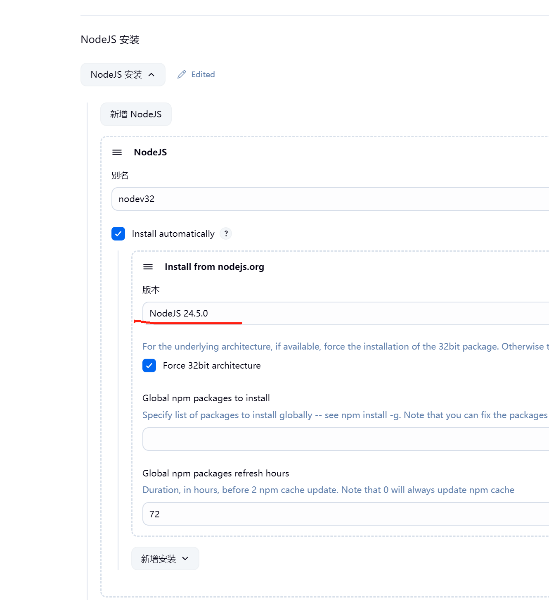Click the down arrow on 新增安装
Screen dimensions: 549x600
click(x=185, y=559)
